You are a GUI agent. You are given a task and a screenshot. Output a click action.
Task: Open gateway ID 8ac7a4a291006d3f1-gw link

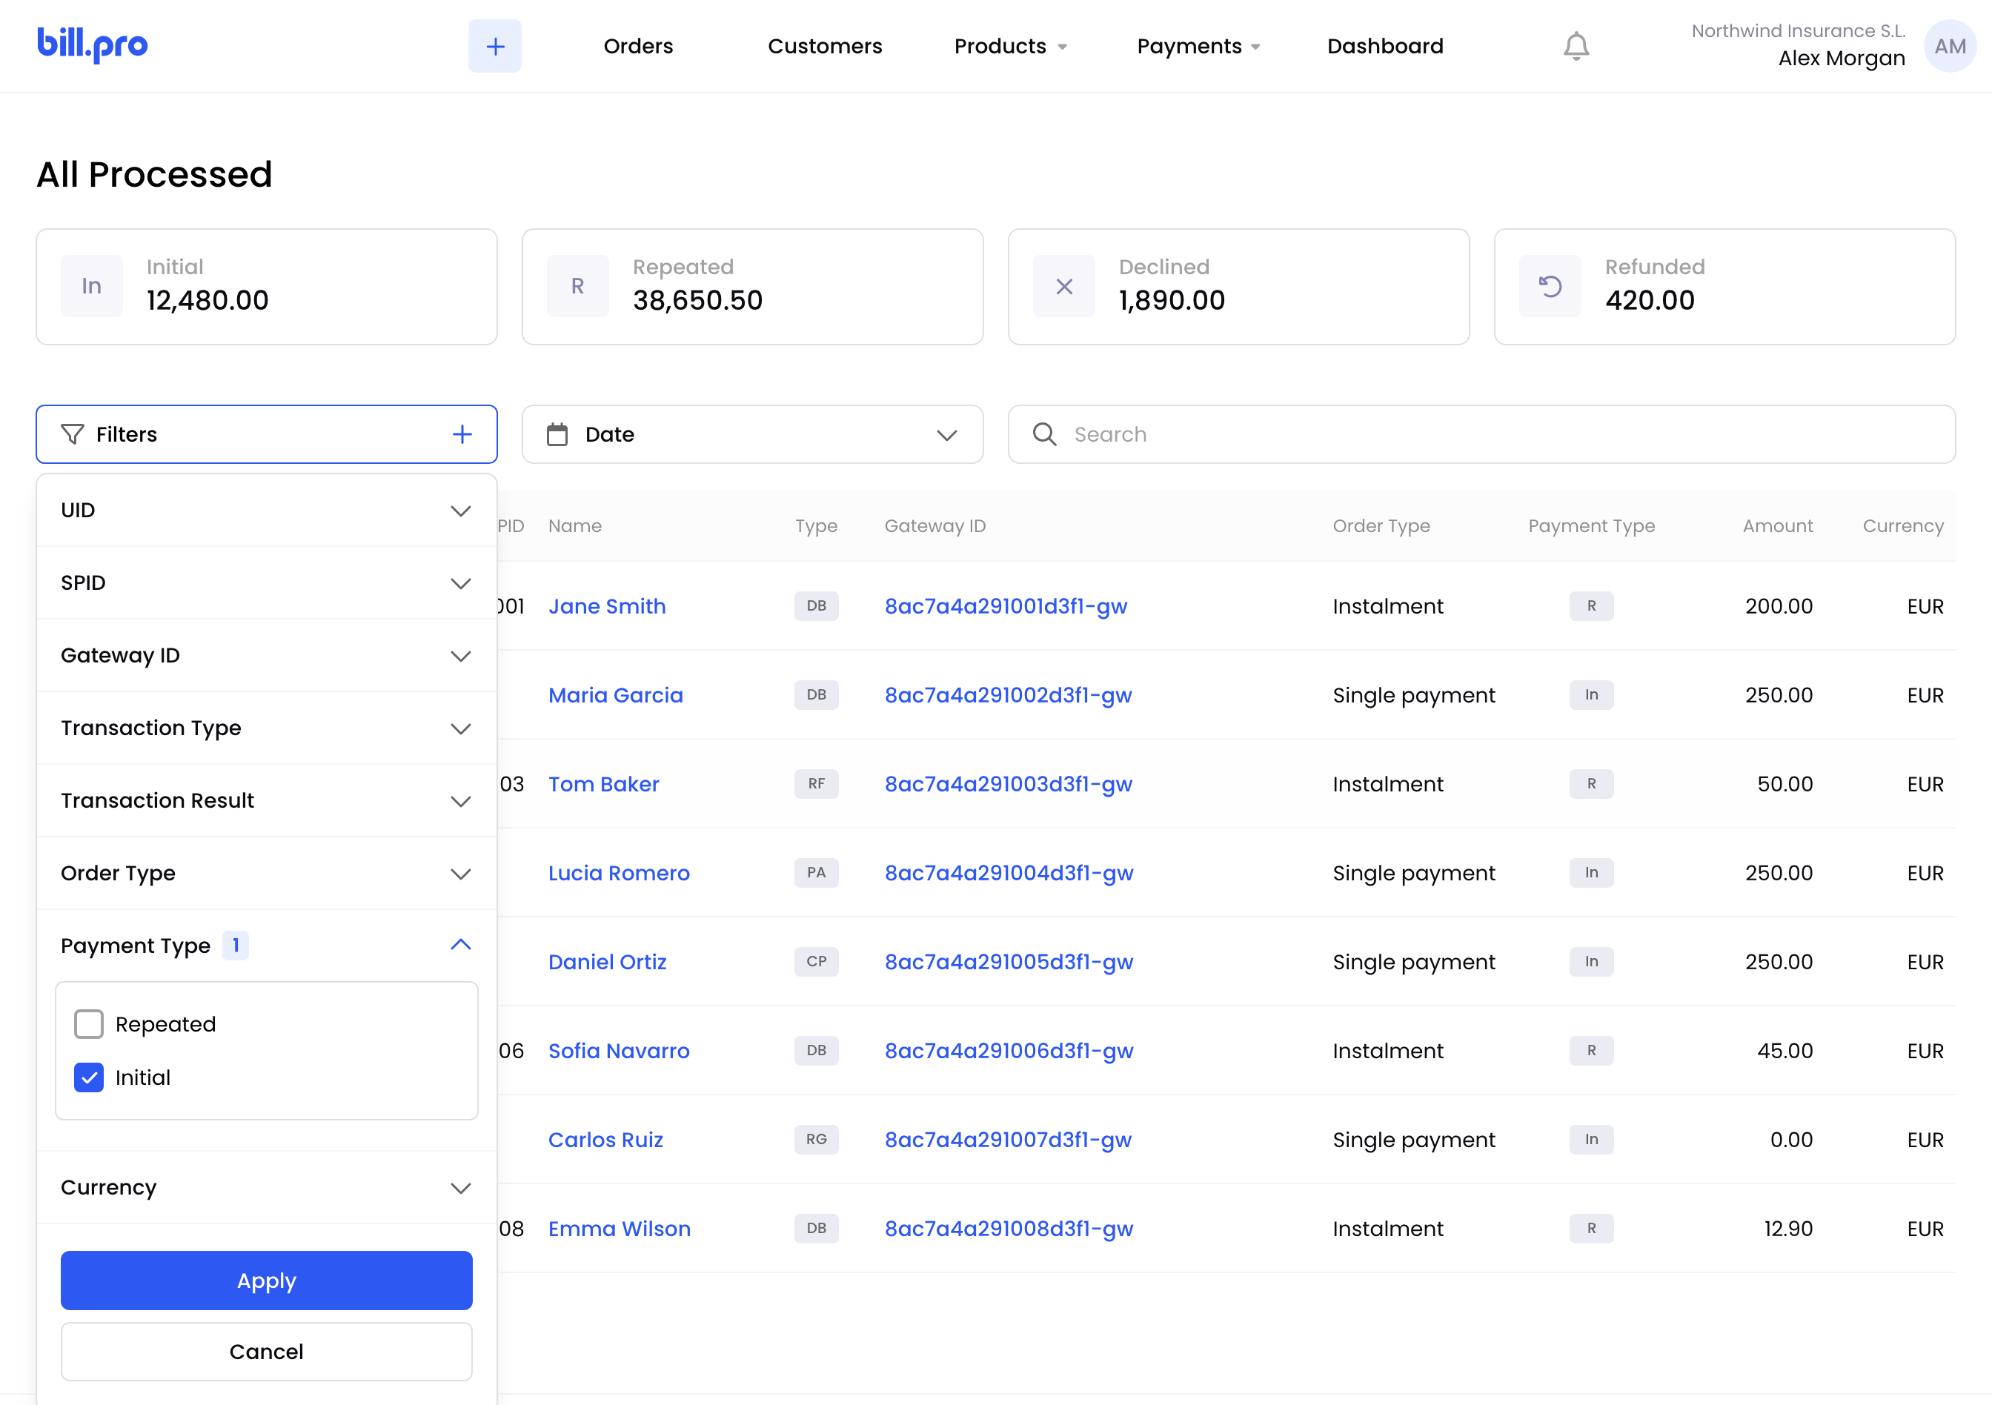[1009, 1051]
